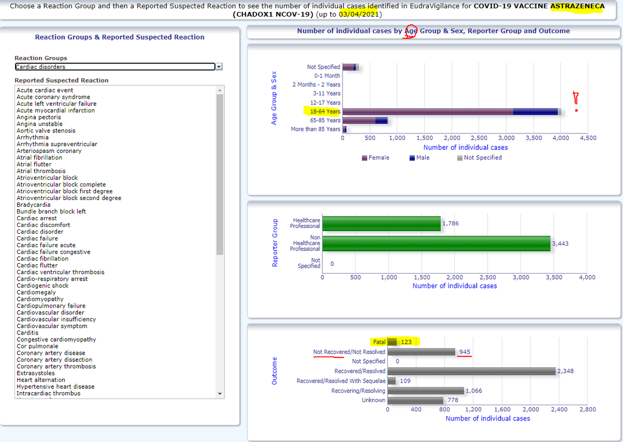The width and height of the screenshot is (623, 442).
Task: Click the More than 85 Years label
Action: pos(316,129)
